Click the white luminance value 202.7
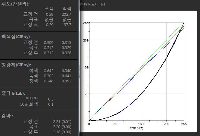Image resolution: width=200 pixels, height=136 pixels. pyautogui.click(x=66, y=14)
